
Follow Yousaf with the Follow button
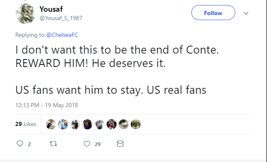coord(213,13)
